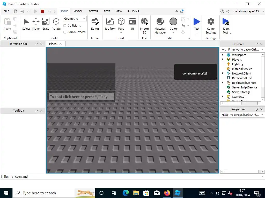Expand the StarterGui tree node

223,96
